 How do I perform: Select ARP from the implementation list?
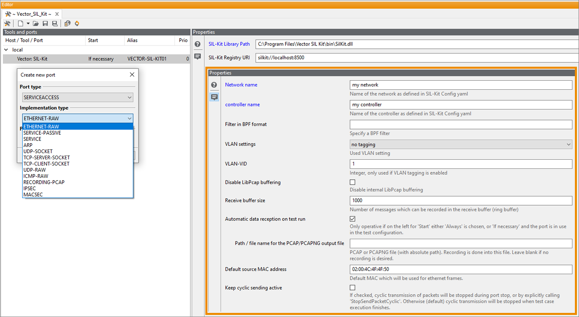[78, 145]
